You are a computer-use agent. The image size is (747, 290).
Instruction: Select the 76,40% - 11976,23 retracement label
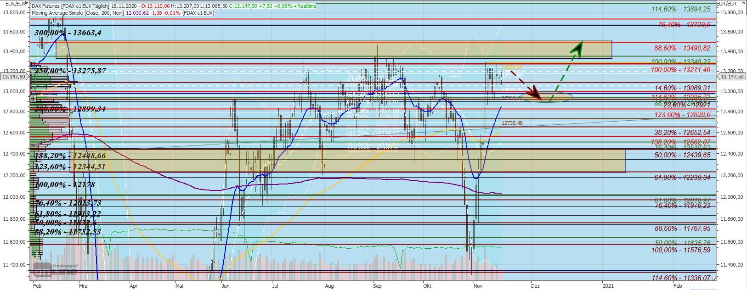tap(683, 206)
